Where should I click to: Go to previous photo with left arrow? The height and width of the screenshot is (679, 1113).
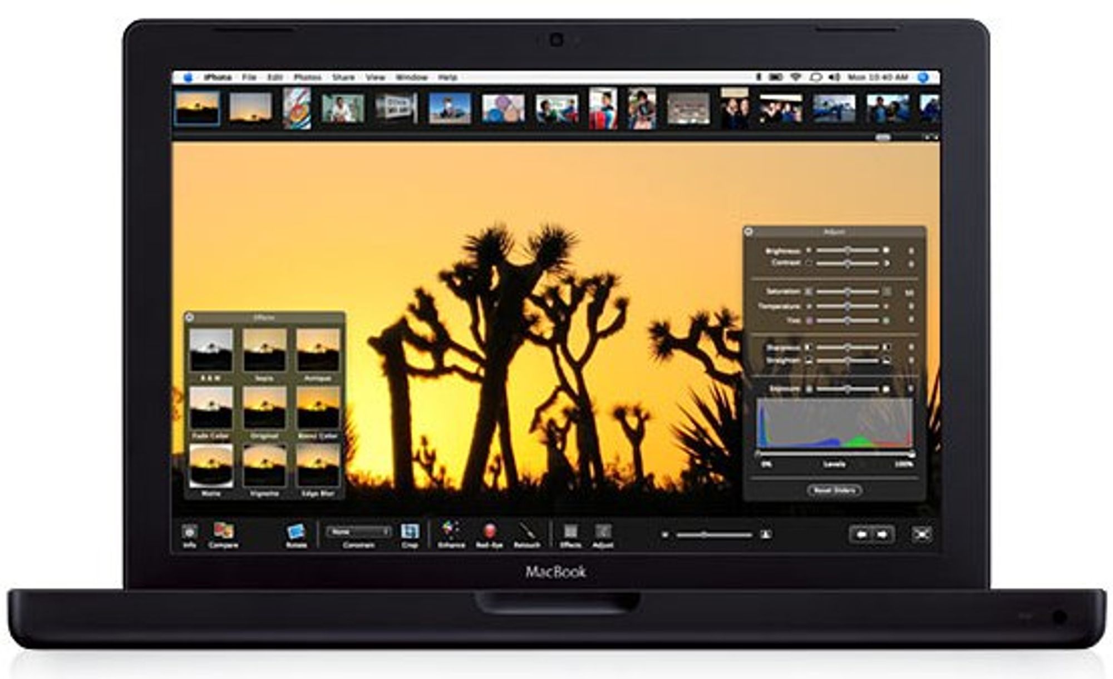[x=861, y=534]
